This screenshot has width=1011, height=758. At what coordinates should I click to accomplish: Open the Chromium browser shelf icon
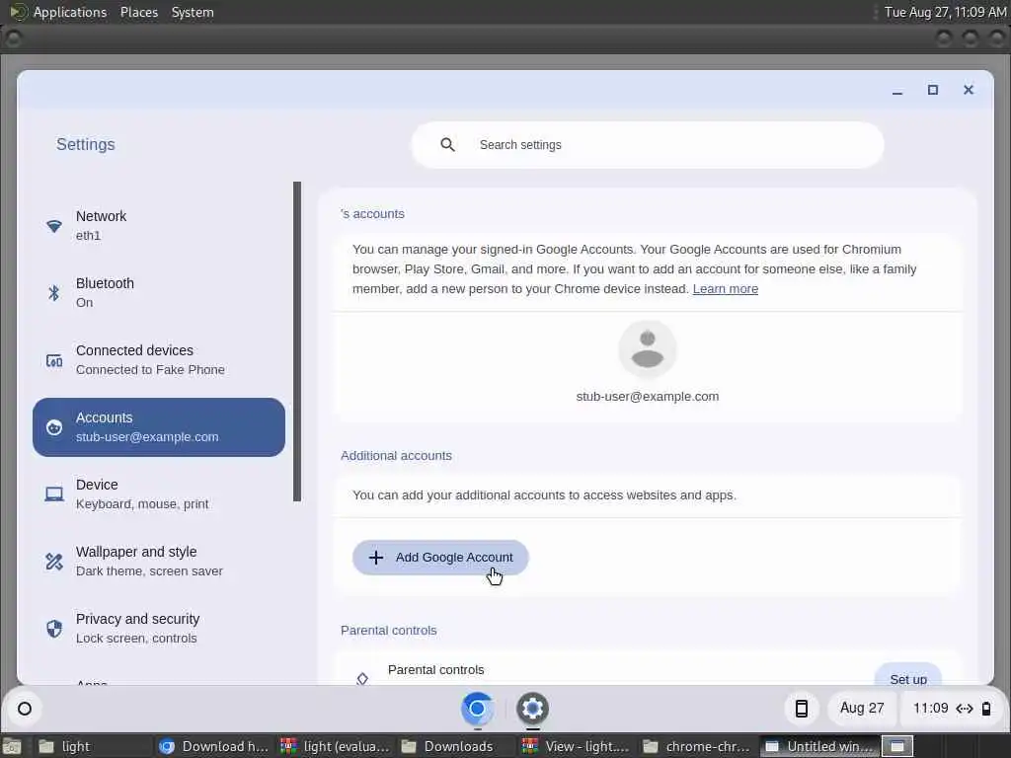click(x=477, y=709)
